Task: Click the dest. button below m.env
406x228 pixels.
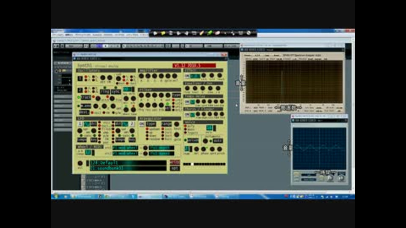Action: [x=84, y=112]
